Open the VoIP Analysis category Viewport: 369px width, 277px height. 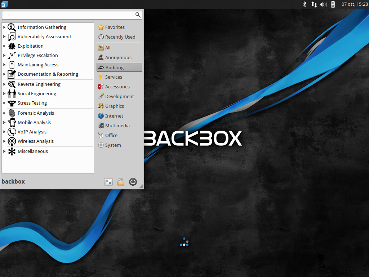tap(11, 132)
